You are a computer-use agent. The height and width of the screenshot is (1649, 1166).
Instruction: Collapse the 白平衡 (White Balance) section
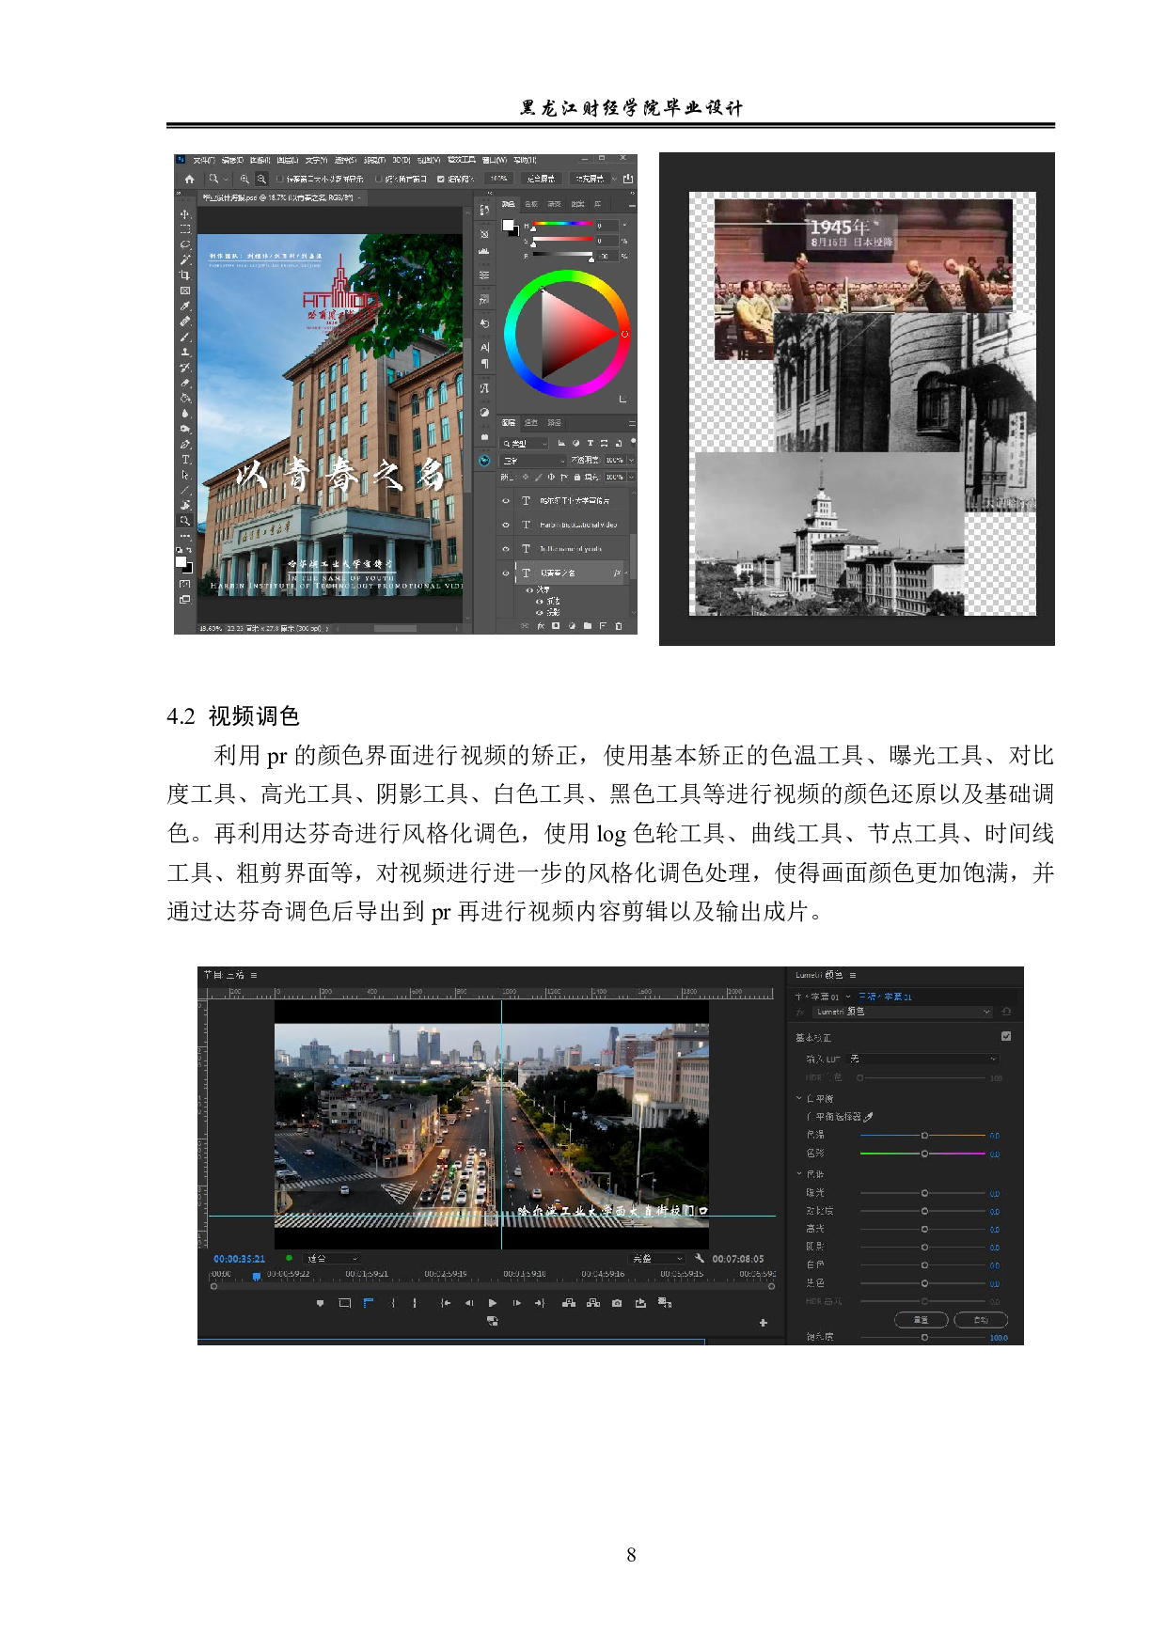tap(799, 1098)
